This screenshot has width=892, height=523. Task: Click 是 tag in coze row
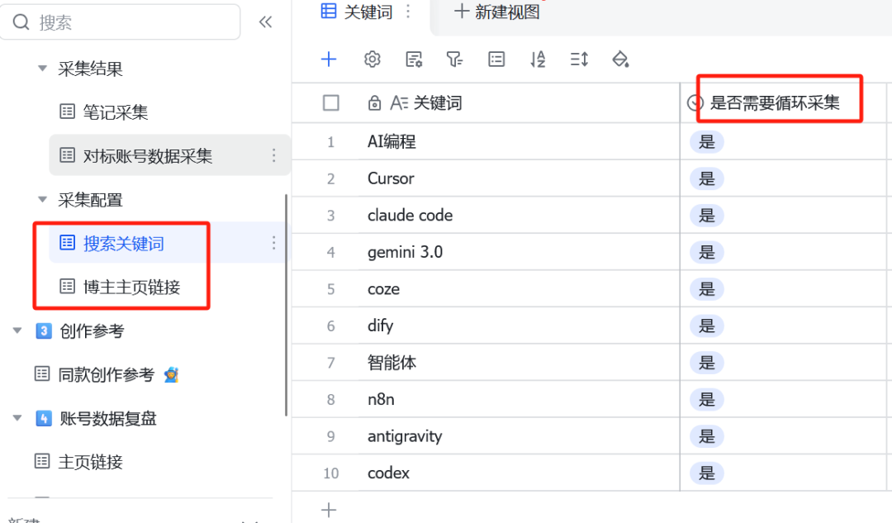pyautogui.click(x=706, y=289)
